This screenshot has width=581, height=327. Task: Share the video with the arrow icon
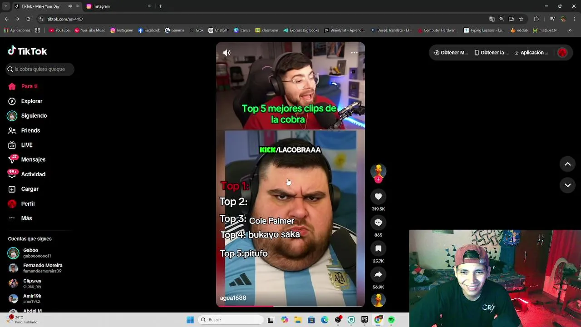378,274
